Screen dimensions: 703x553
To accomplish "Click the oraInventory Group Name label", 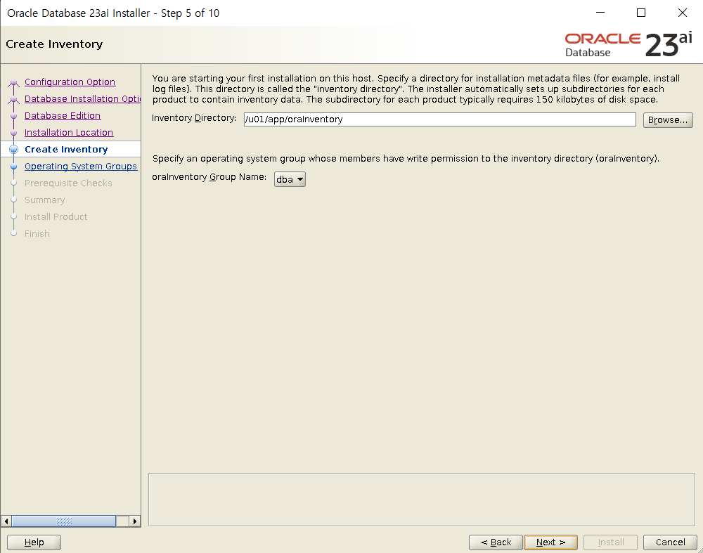I will point(209,177).
